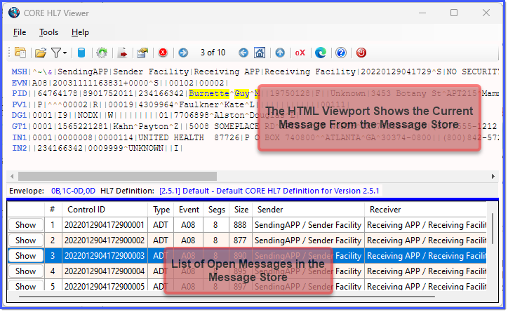Image resolution: width=508 pixels, height=312 pixels.
Task: Click the message list vertical scrollbar
Action: click(493, 229)
